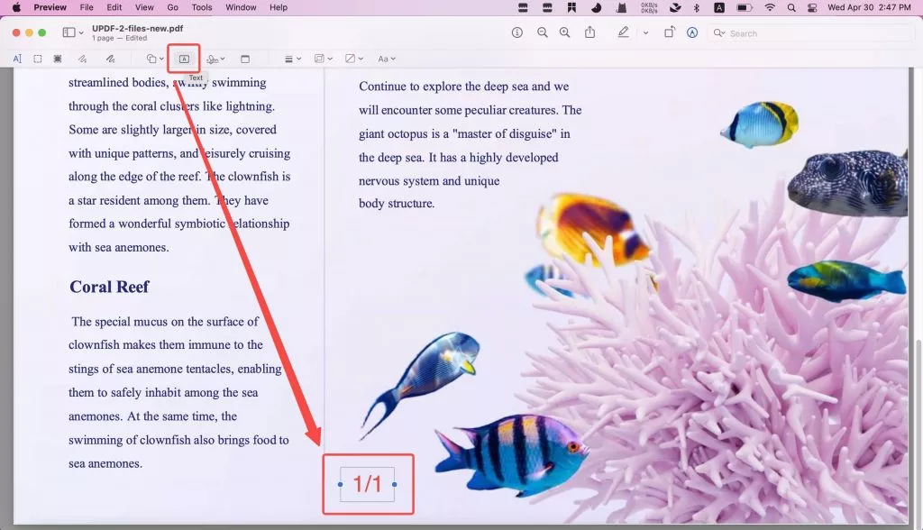Select the Text box tool

[x=184, y=58]
